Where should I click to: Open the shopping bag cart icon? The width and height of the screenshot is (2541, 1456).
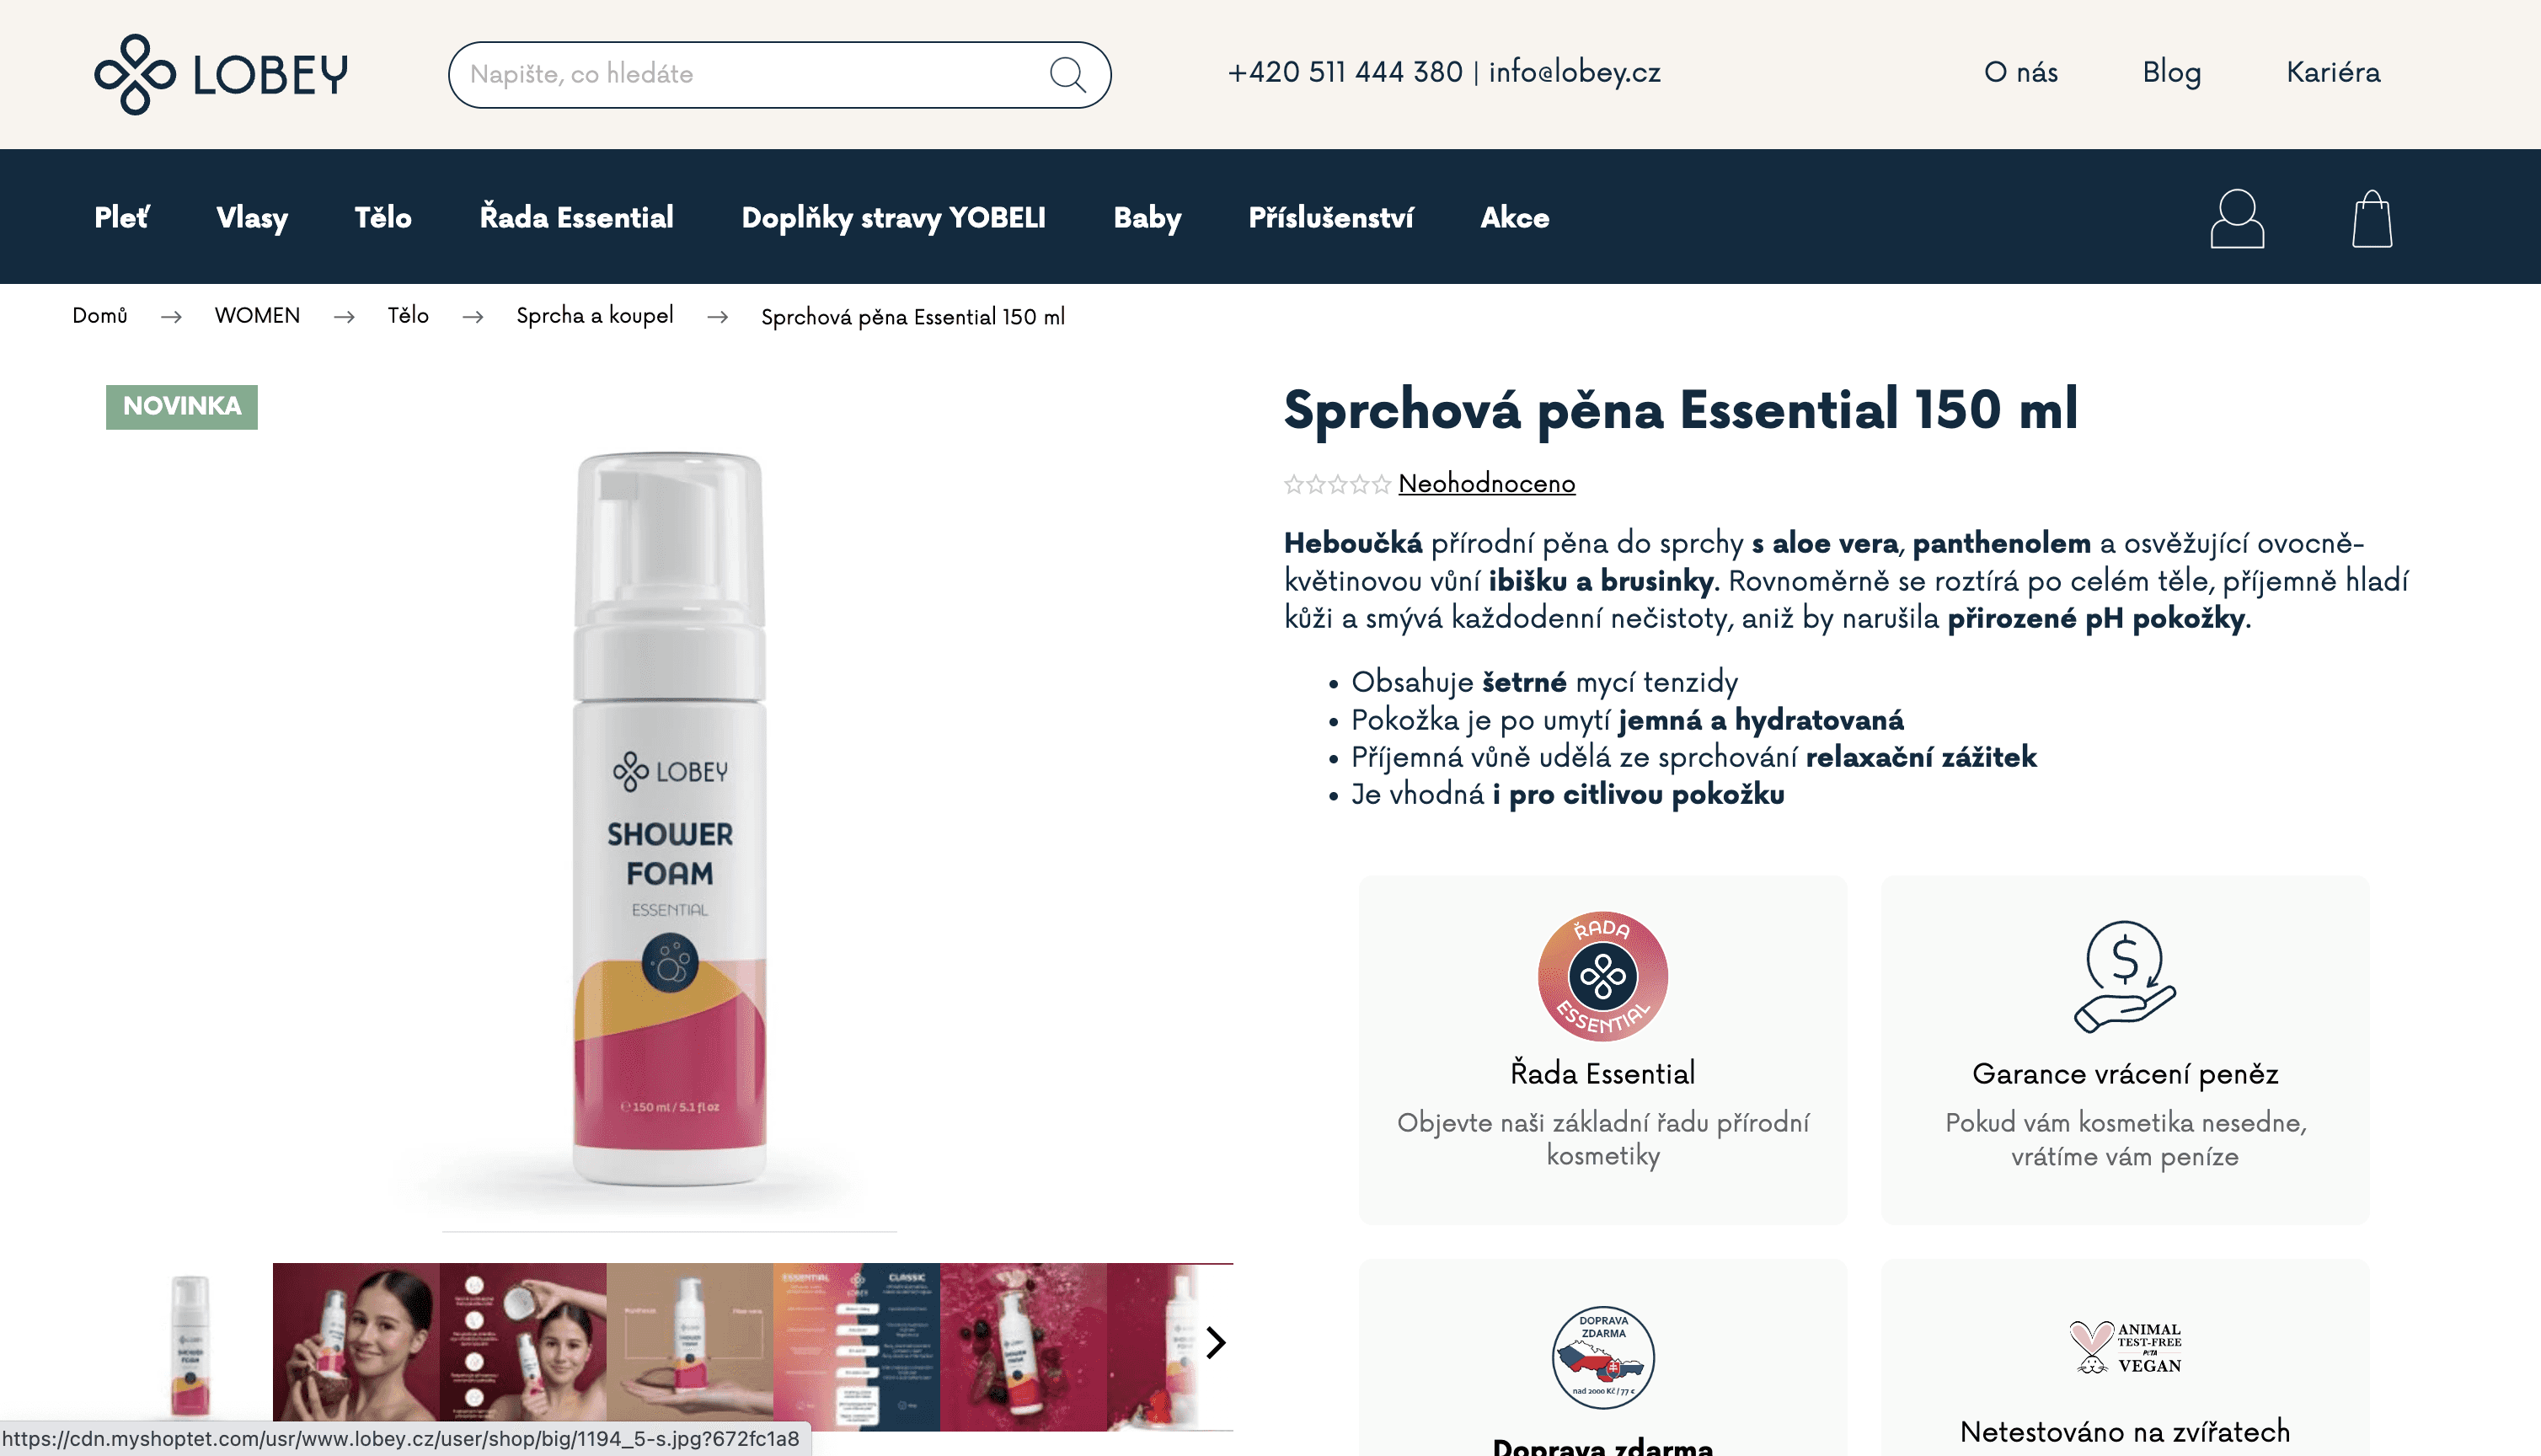[2371, 218]
